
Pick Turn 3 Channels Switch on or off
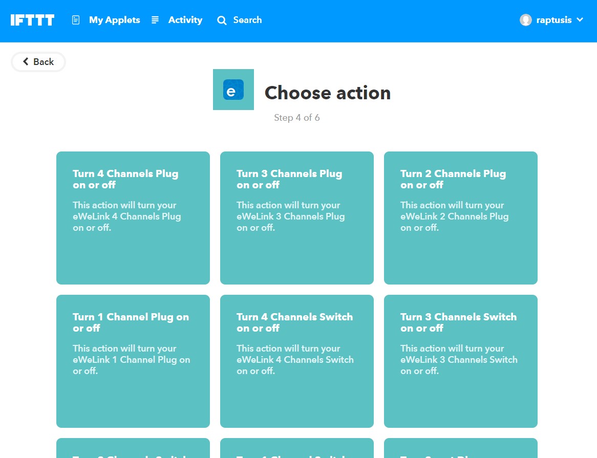point(461,361)
